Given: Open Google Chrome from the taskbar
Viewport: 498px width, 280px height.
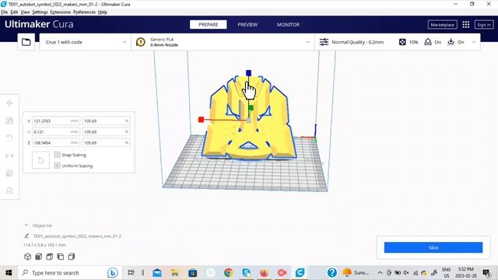Looking at the screenshot, I should tap(228, 273).
